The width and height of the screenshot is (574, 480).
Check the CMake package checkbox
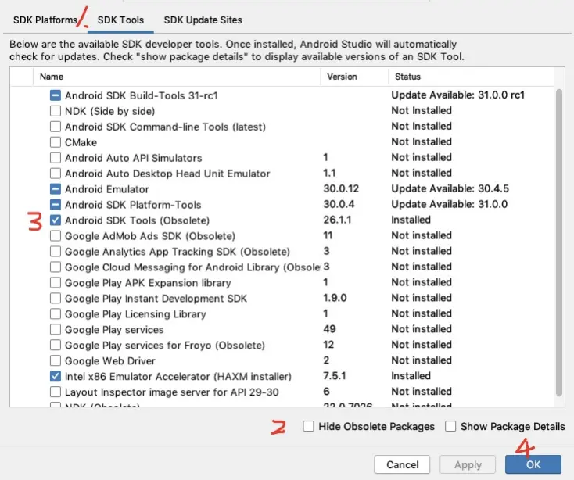pyautogui.click(x=56, y=142)
